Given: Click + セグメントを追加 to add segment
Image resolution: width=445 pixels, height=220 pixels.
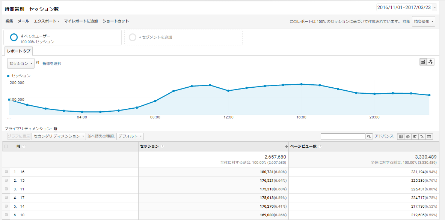Looking at the screenshot, I should point(155,37).
